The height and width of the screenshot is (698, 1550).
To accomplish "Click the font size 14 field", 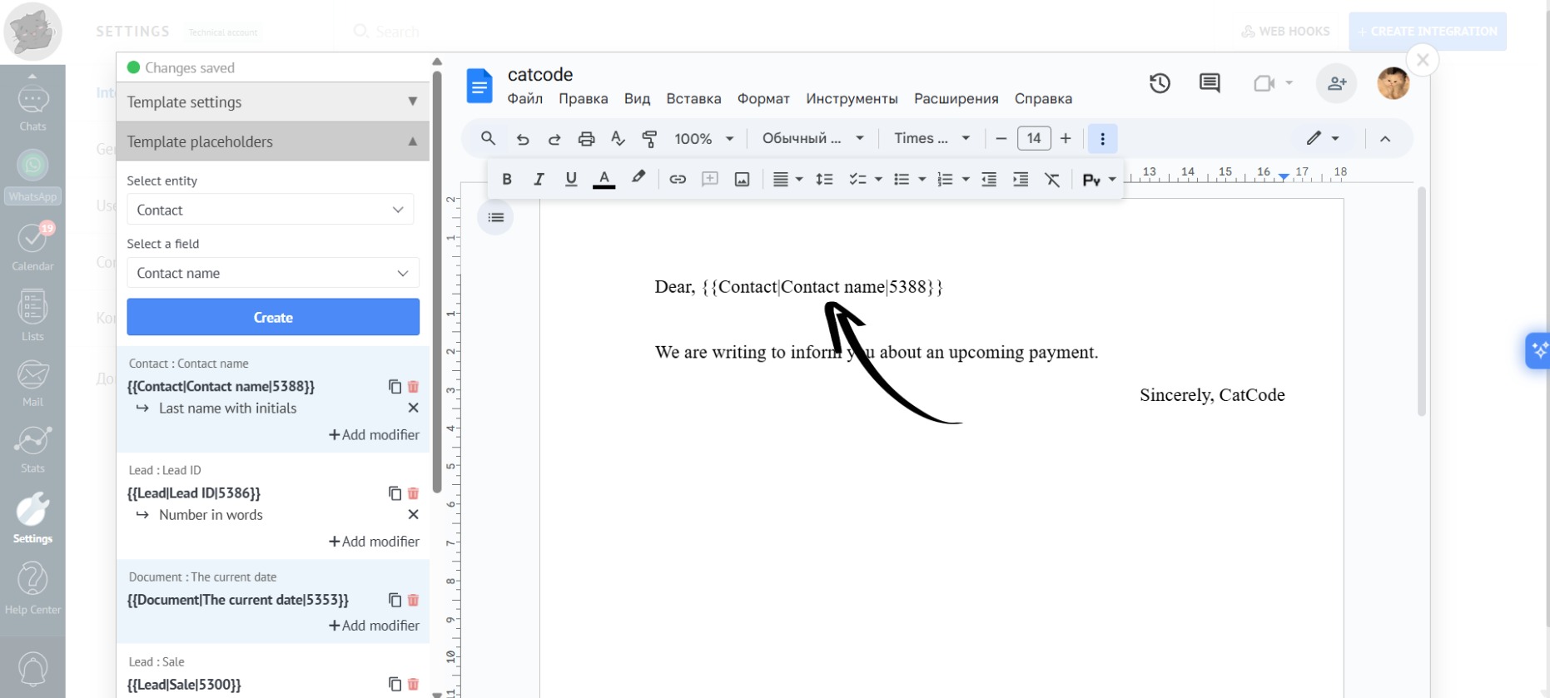I will [1033, 139].
